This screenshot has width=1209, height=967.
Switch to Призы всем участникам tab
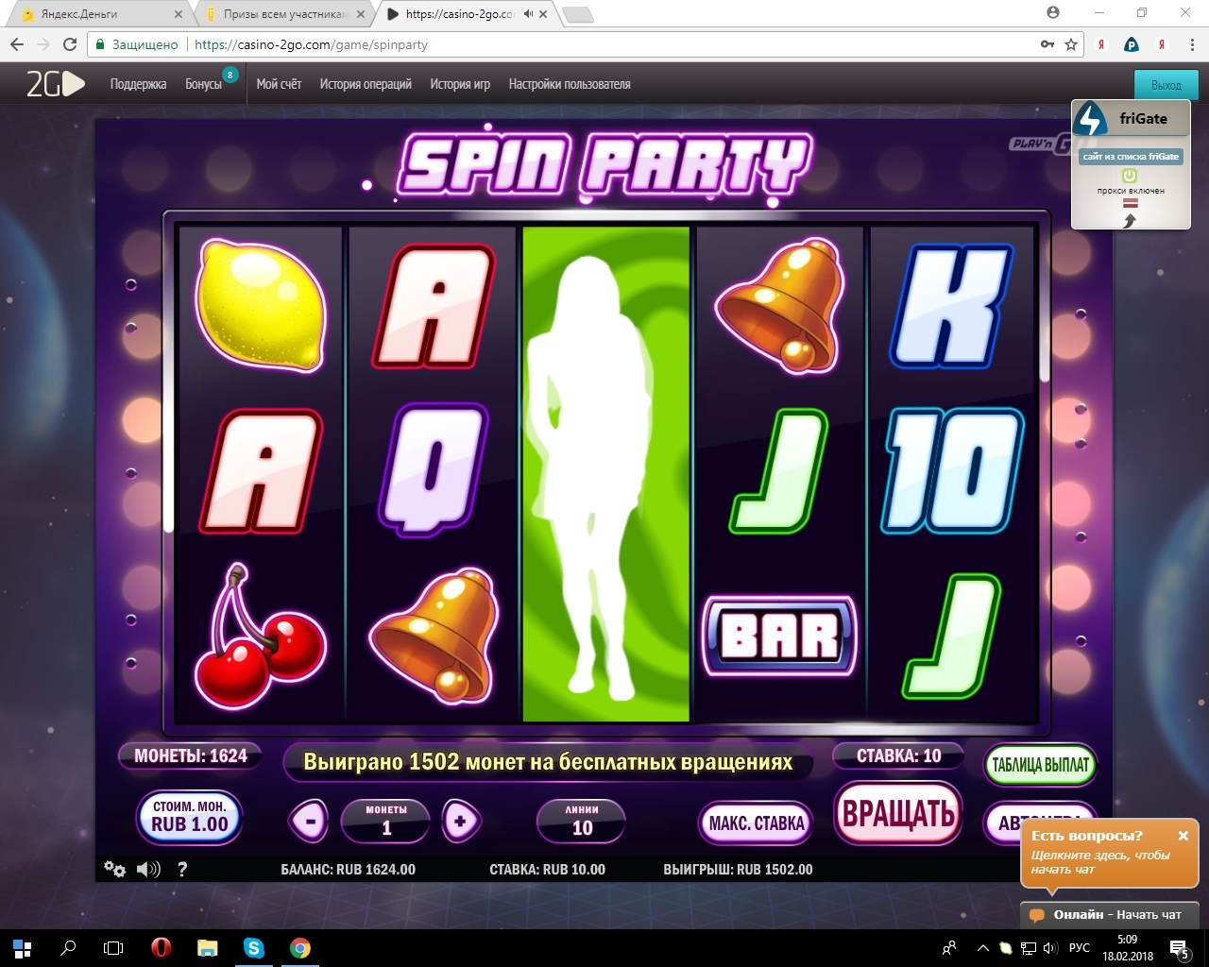click(283, 14)
